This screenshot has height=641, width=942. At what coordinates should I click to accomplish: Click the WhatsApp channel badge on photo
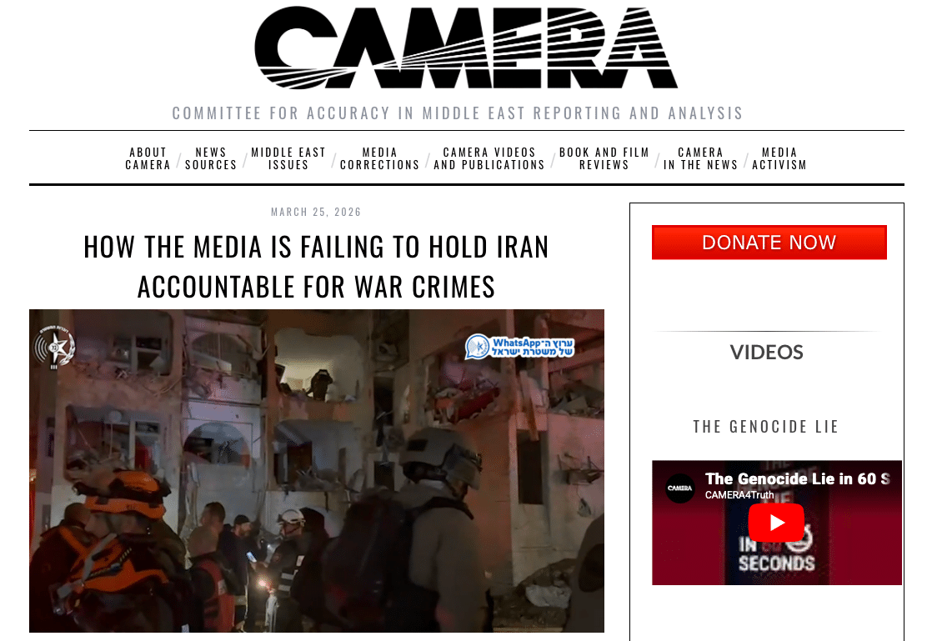(519, 347)
